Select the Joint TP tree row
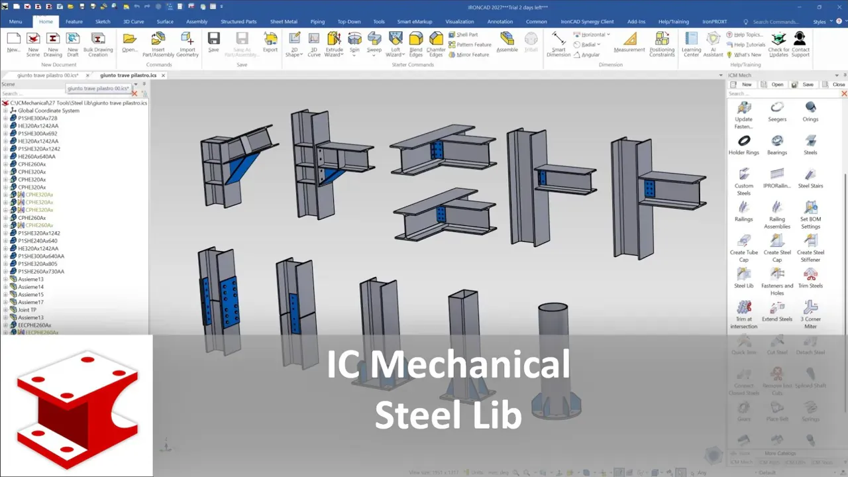The image size is (848, 477). coord(27,310)
